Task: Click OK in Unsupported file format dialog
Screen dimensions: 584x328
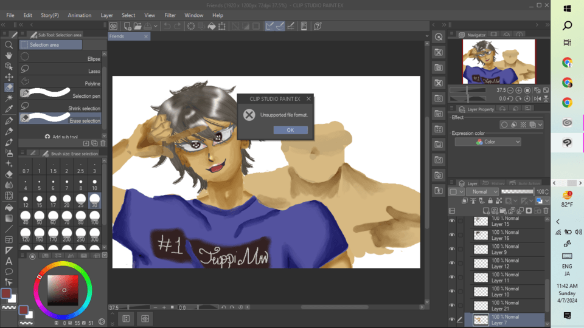Action: pyautogui.click(x=290, y=130)
